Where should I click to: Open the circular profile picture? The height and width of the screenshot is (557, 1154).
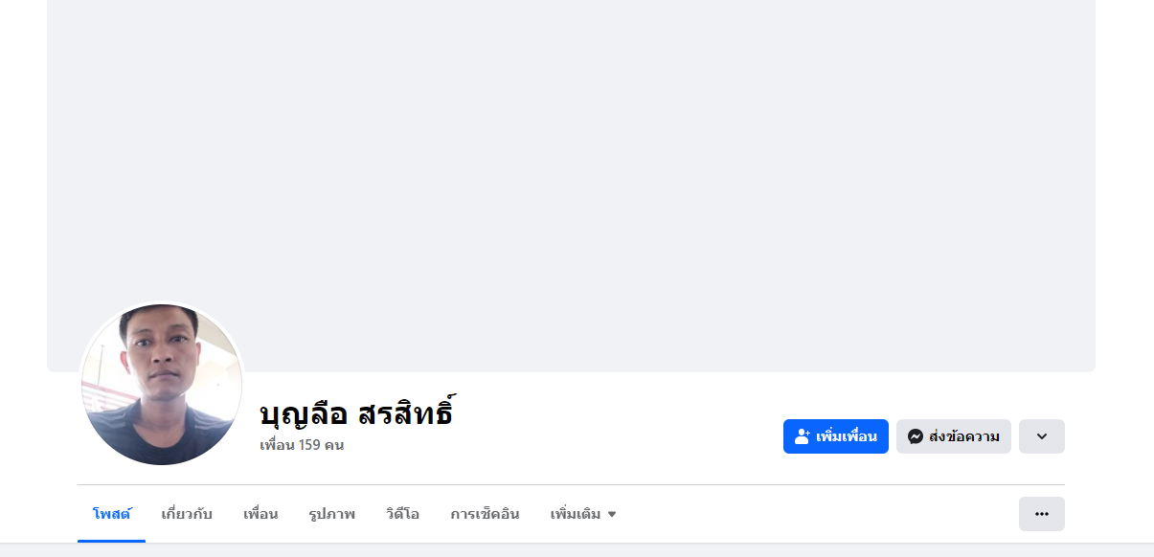[x=162, y=385]
